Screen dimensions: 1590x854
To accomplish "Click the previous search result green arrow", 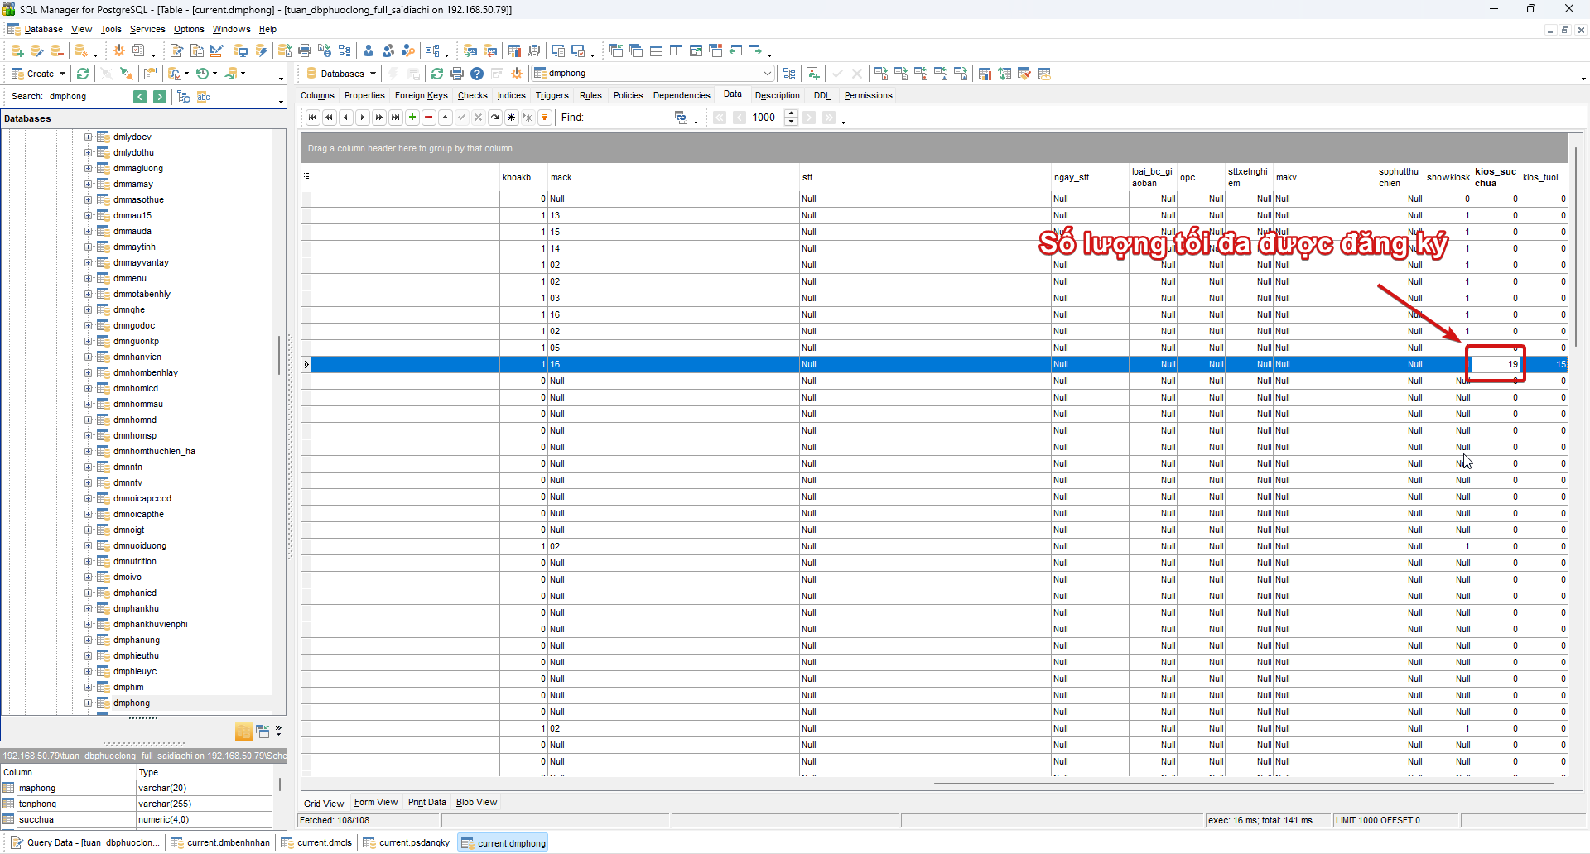I will click(140, 97).
